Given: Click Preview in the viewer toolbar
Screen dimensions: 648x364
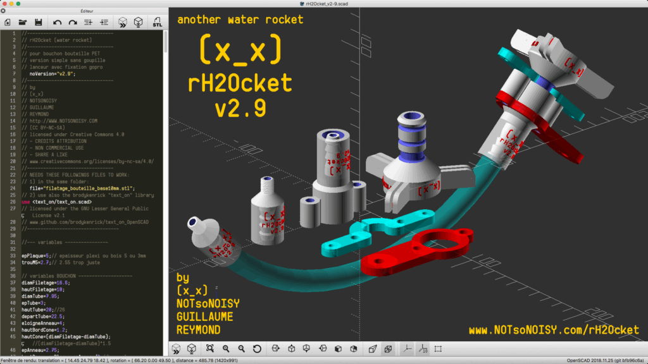Looking at the screenshot, I should [176, 349].
